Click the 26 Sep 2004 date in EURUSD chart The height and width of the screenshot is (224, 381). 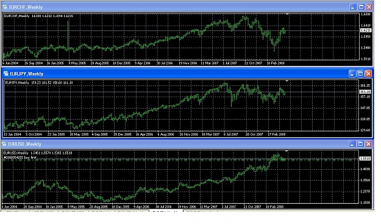[32, 207]
